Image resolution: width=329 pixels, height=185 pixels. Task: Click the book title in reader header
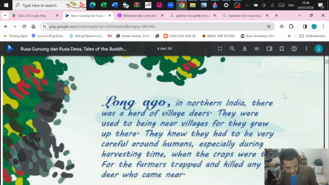(x=74, y=49)
